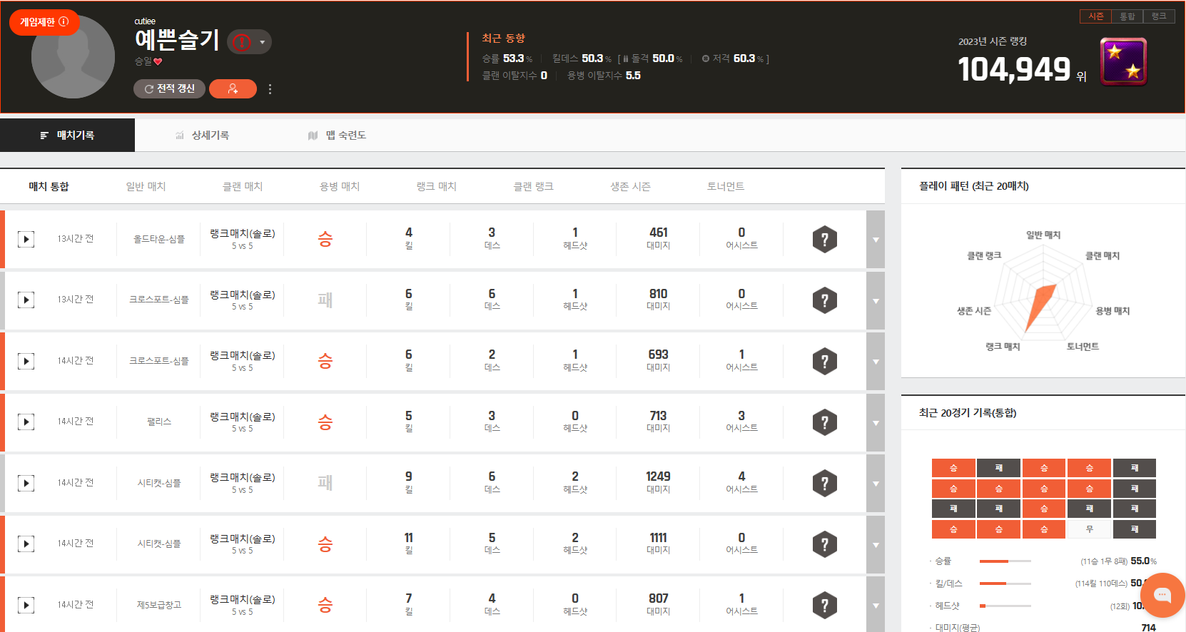Play replay of first 올드타운-심플 match
This screenshot has width=1186, height=632.
pos(26,239)
